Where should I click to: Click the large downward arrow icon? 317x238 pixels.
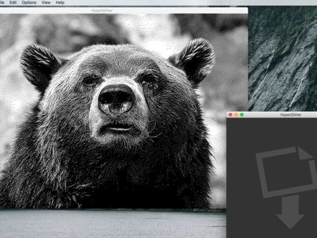[290, 212]
